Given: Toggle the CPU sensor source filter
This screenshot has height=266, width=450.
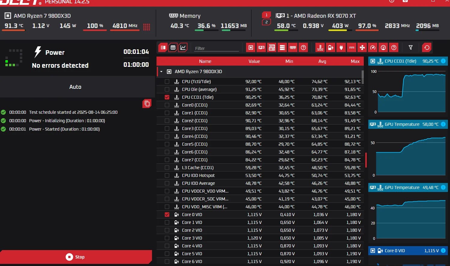Looking at the screenshot, I should tap(251, 48).
